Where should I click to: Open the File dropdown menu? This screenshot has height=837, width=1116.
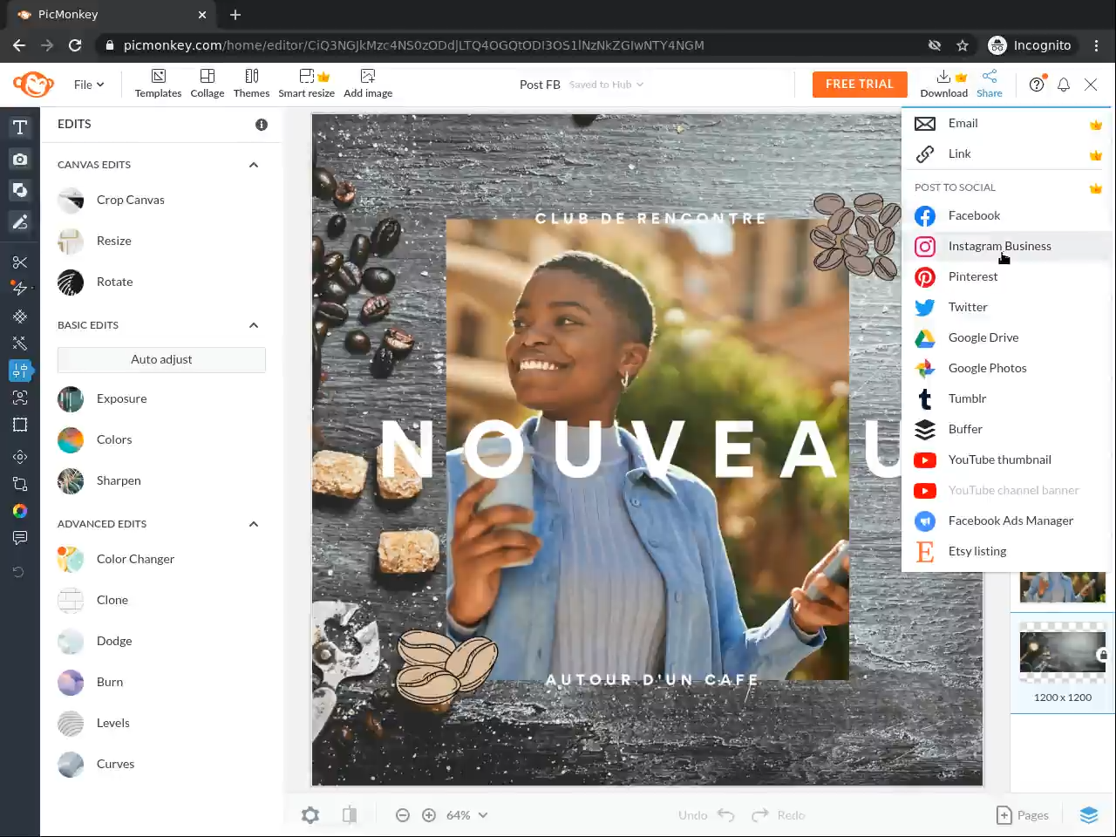pyautogui.click(x=89, y=85)
